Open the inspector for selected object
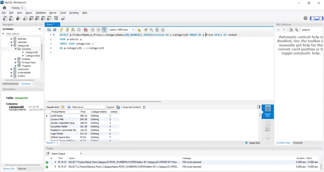 click(x=18, y=18)
